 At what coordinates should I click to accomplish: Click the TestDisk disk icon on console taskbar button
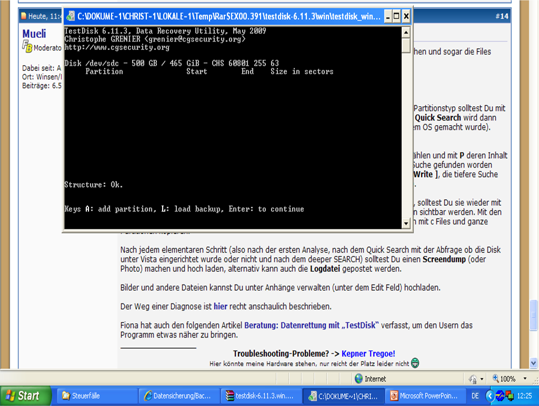coord(312,396)
